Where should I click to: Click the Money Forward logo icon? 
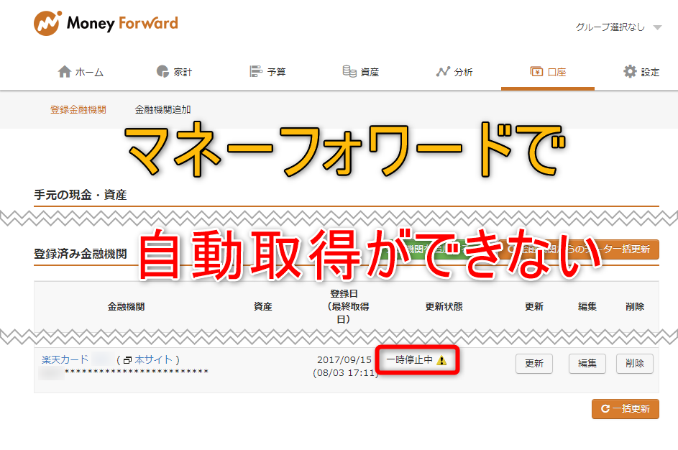pos(47,24)
